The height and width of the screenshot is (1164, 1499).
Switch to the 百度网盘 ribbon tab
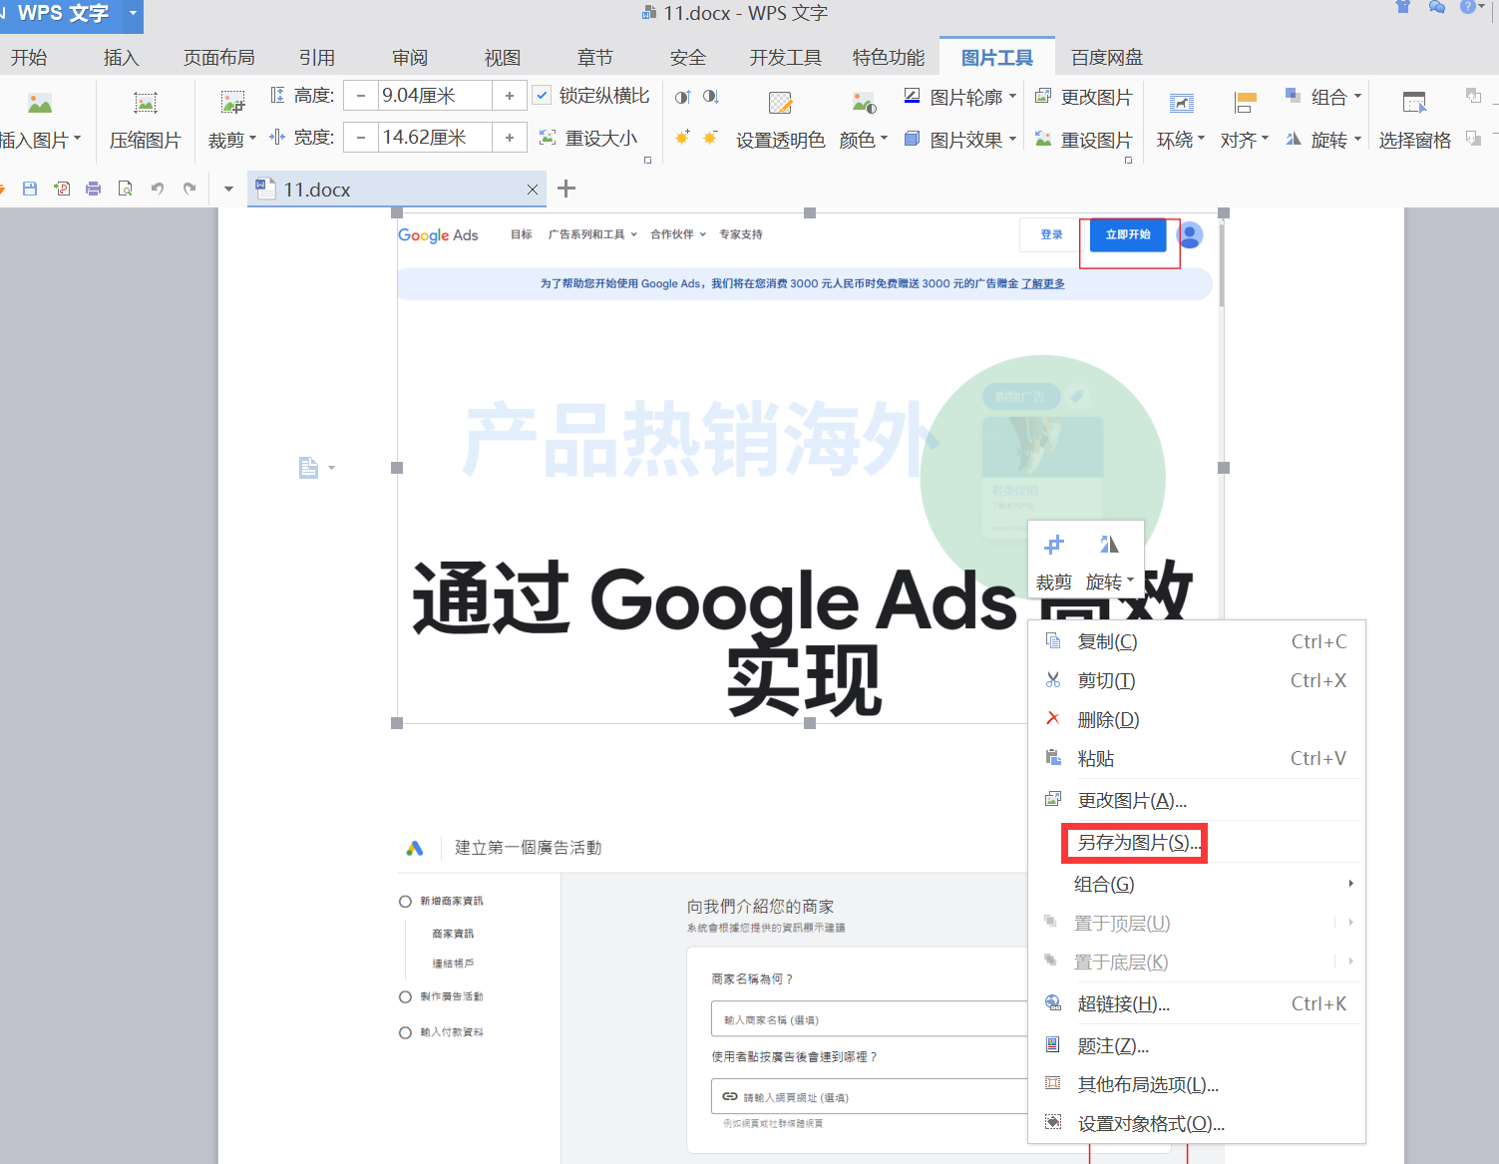click(1106, 58)
